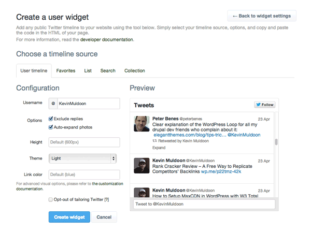The image size is (311, 233).
Task: Expand Peter Benes' tweet
Action: click(x=159, y=148)
